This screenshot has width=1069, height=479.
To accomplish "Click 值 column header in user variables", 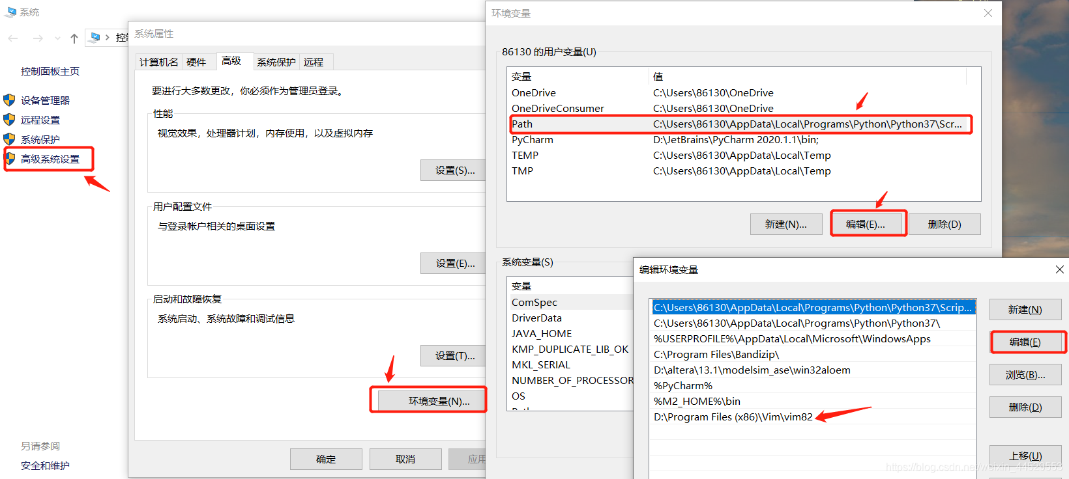I will tap(808, 76).
